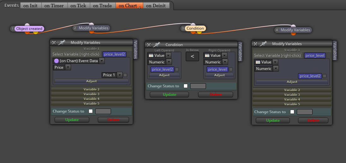Open Variables side tab of right Modify Variables
Image resolution: width=346 pixels, height=163 pixels.
(335, 50)
